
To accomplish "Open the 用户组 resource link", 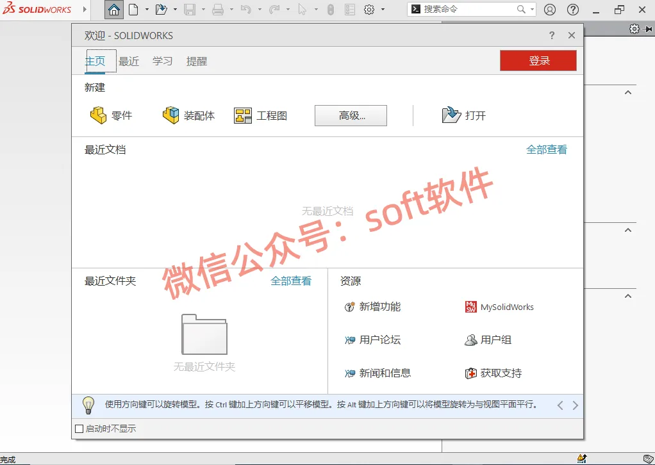I will (x=488, y=339).
